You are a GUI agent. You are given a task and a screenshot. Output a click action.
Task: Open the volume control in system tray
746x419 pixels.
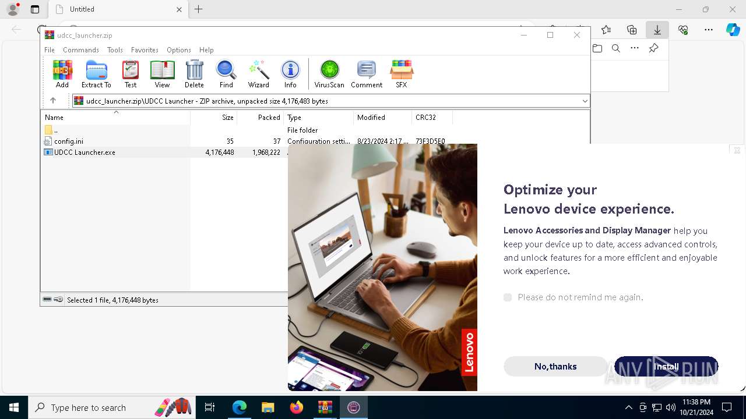point(671,407)
